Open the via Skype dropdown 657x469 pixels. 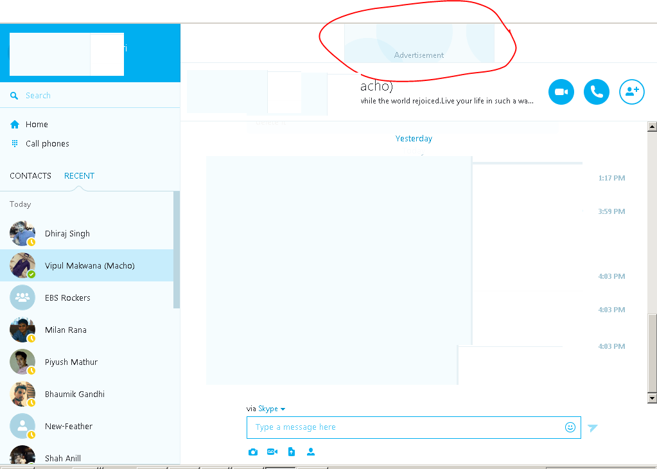click(272, 409)
